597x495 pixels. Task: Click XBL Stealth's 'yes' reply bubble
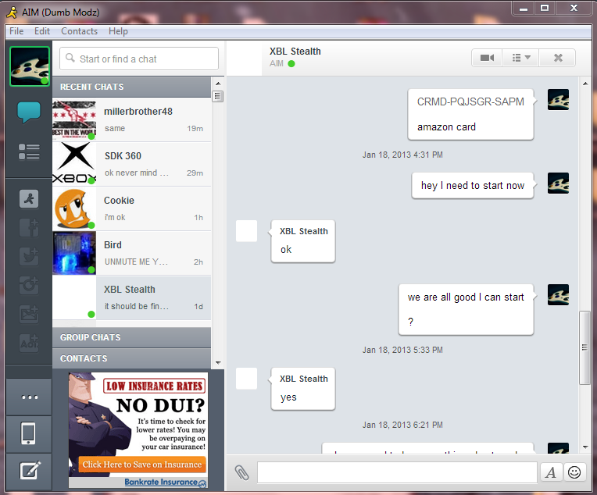[303, 389]
